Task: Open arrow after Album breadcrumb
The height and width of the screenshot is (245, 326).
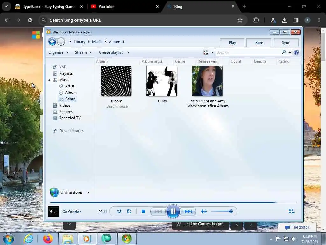Action: [x=124, y=42]
